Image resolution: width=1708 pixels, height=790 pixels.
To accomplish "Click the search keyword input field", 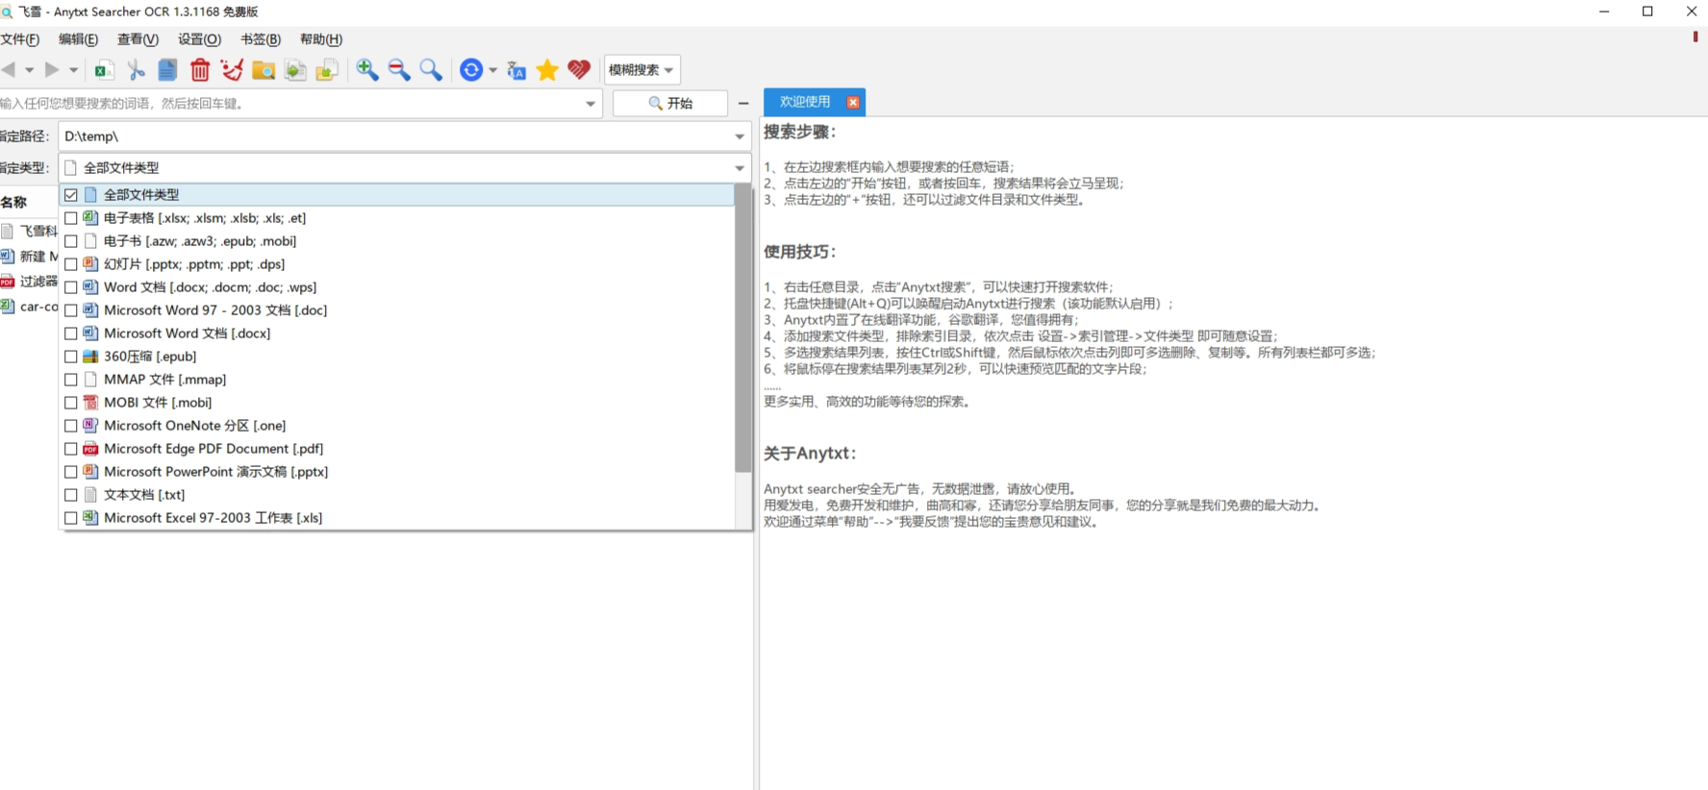I will (289, 104).
